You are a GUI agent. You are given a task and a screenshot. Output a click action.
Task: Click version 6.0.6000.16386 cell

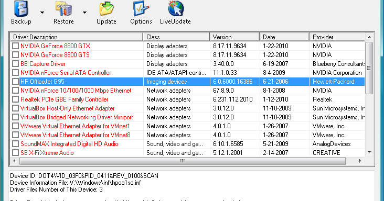point(232,82)
